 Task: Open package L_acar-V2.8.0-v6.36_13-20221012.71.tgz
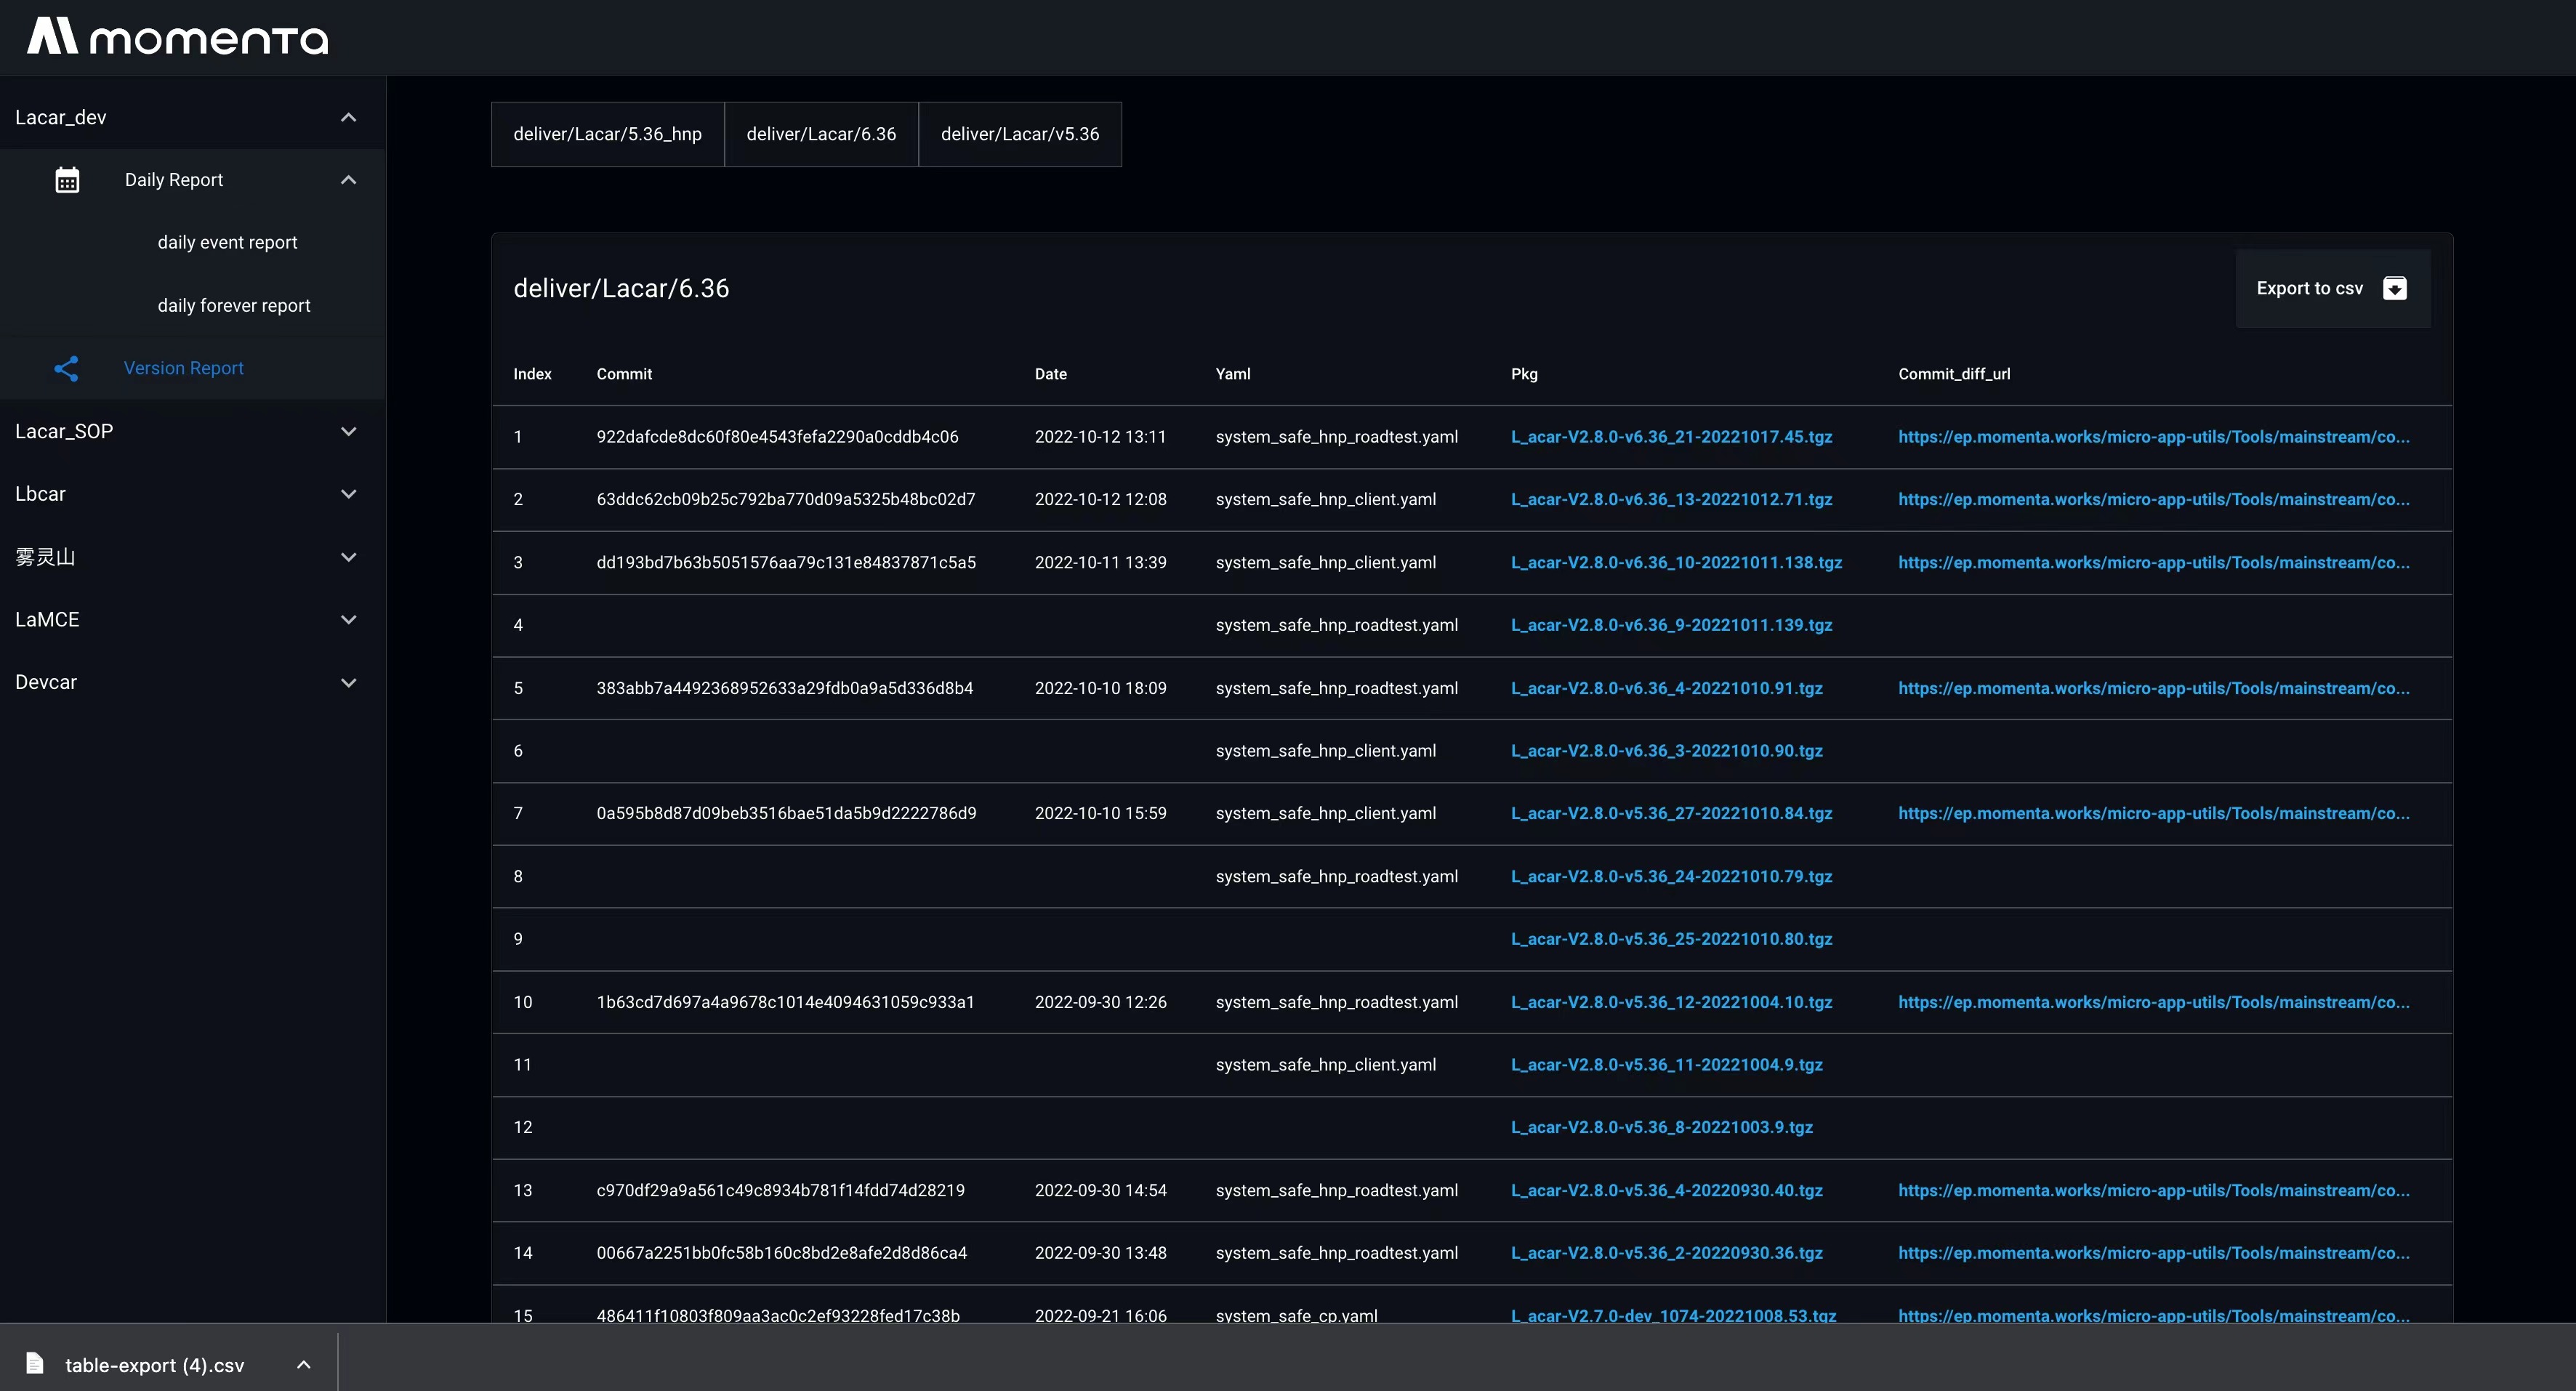[1671, 499]
